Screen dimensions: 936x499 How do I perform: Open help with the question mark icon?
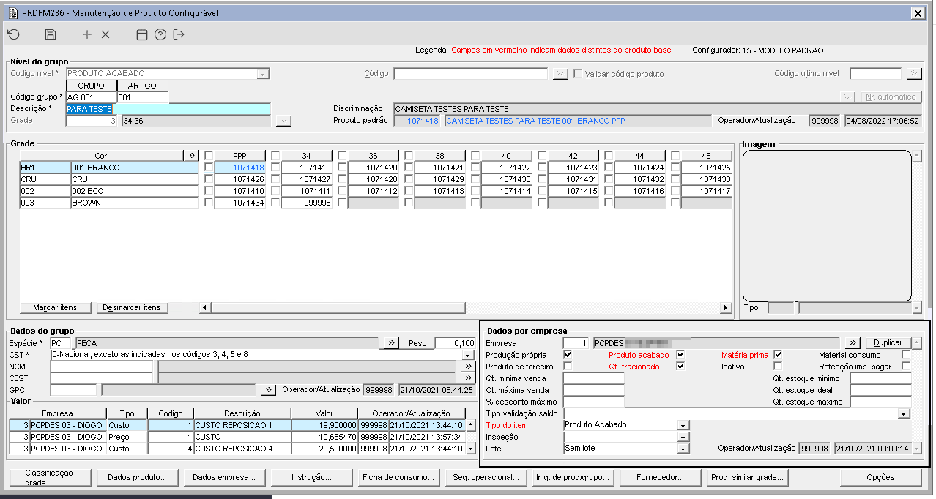[x=160, y=34]
